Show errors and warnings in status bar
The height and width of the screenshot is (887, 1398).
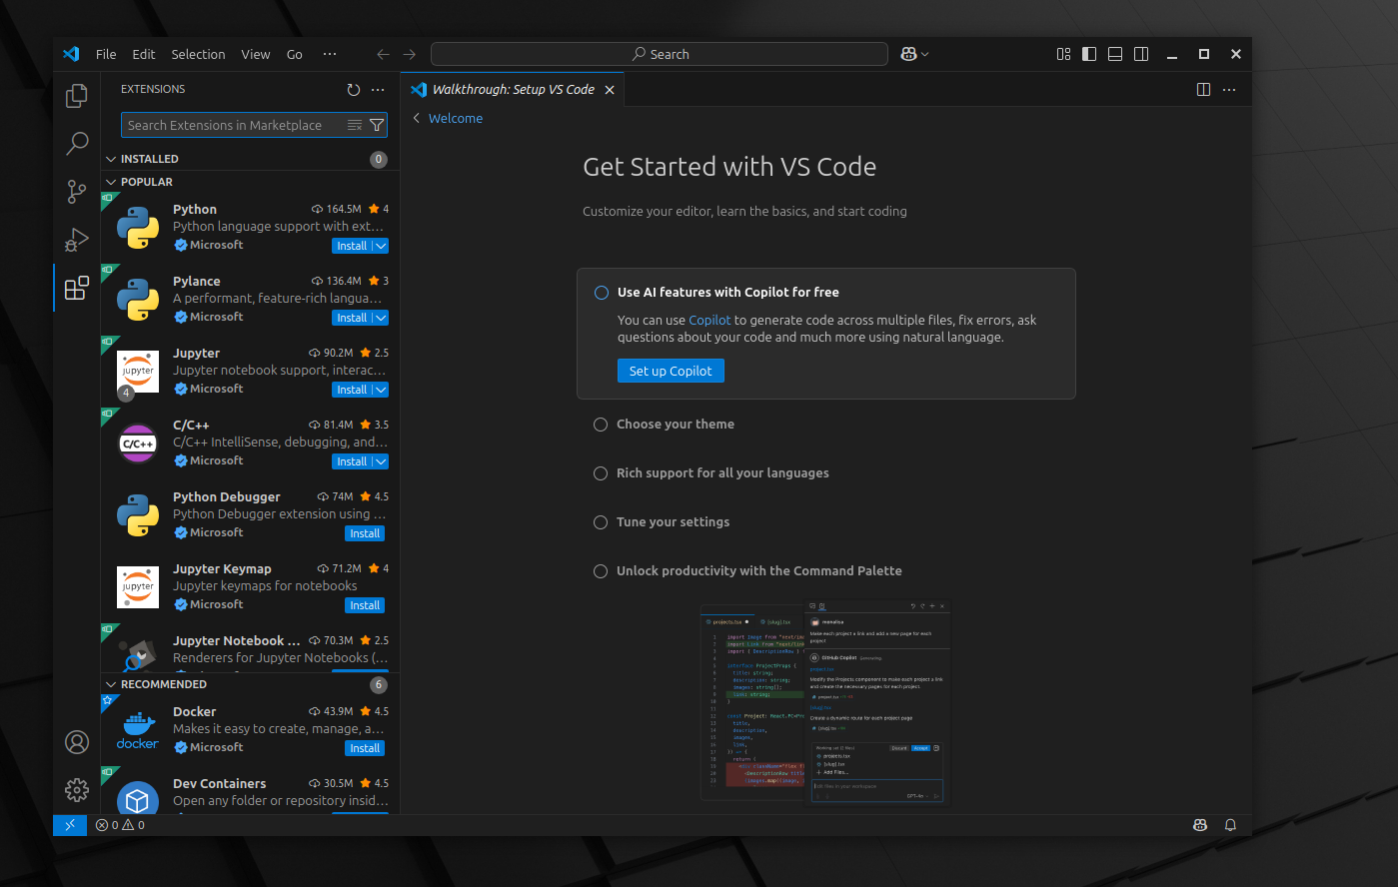coord(120,825)
